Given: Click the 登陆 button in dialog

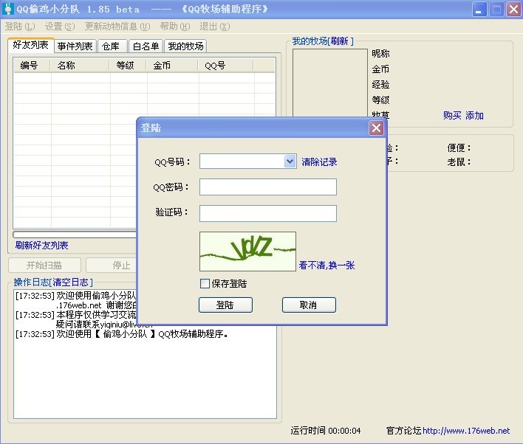Looking at the screenshot, I should pos(225,305).
